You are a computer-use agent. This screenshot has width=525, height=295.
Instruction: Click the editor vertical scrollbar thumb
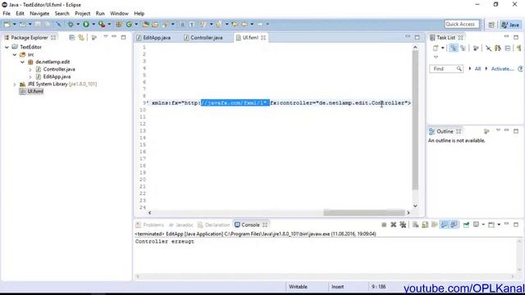coord(415,120)
